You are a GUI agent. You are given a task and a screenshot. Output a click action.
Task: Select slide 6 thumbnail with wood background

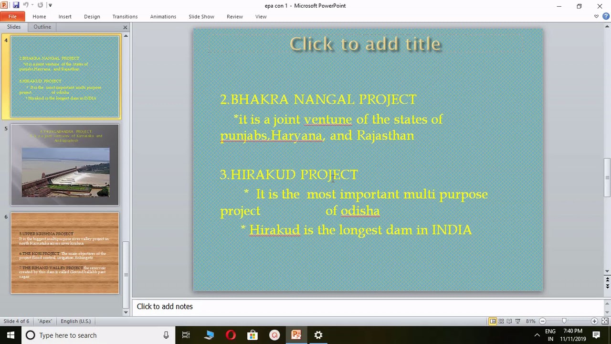(x=65, y=253)
